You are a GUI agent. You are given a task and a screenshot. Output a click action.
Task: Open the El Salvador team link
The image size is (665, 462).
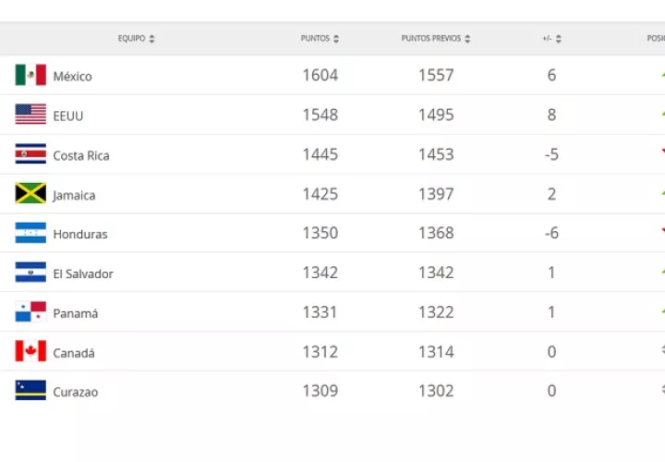[83, 274]
